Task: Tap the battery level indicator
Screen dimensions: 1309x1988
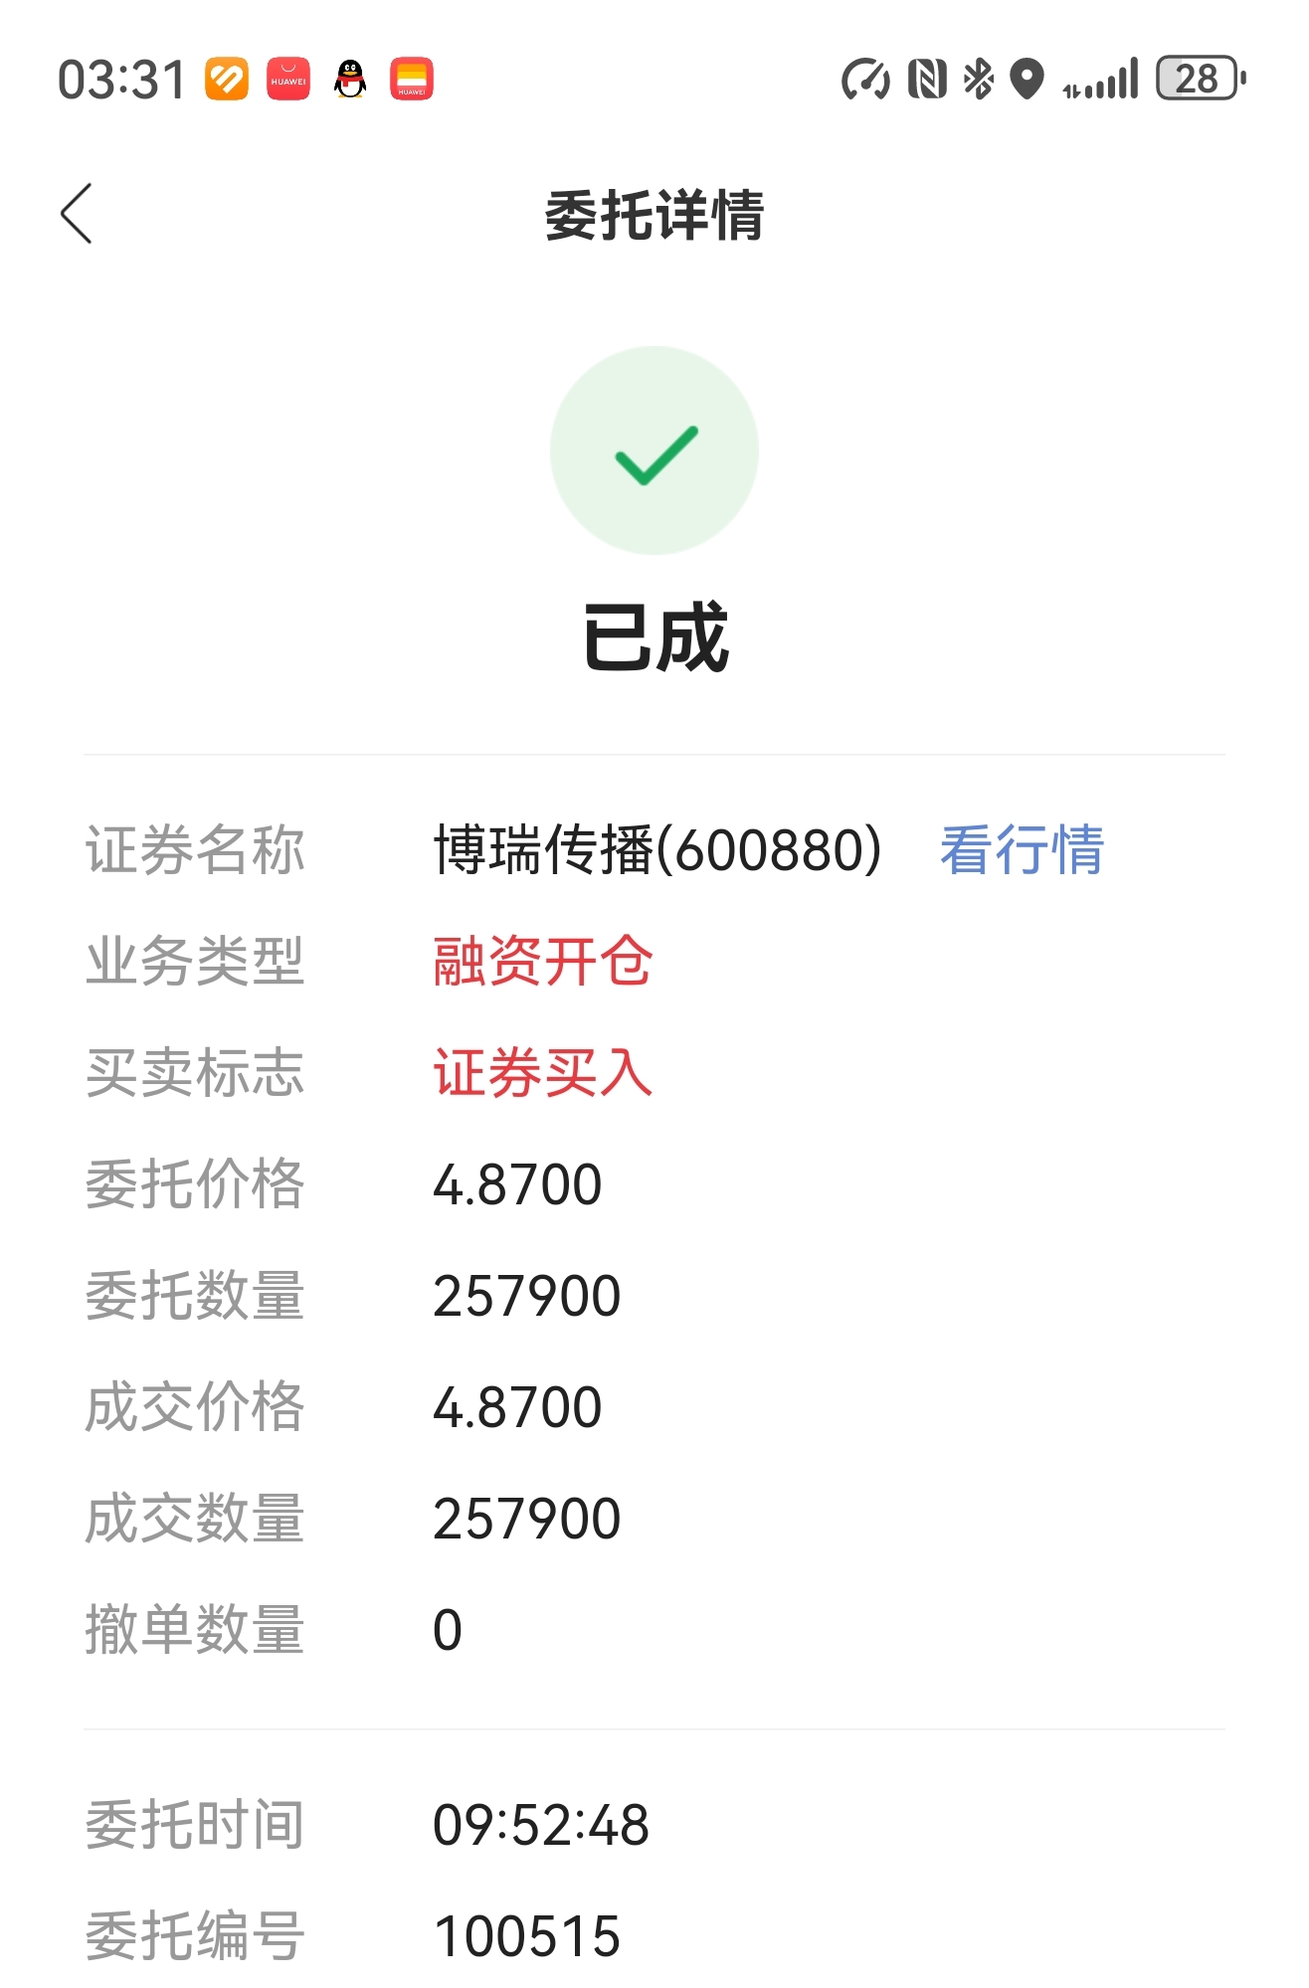Action: point(1201,79)
